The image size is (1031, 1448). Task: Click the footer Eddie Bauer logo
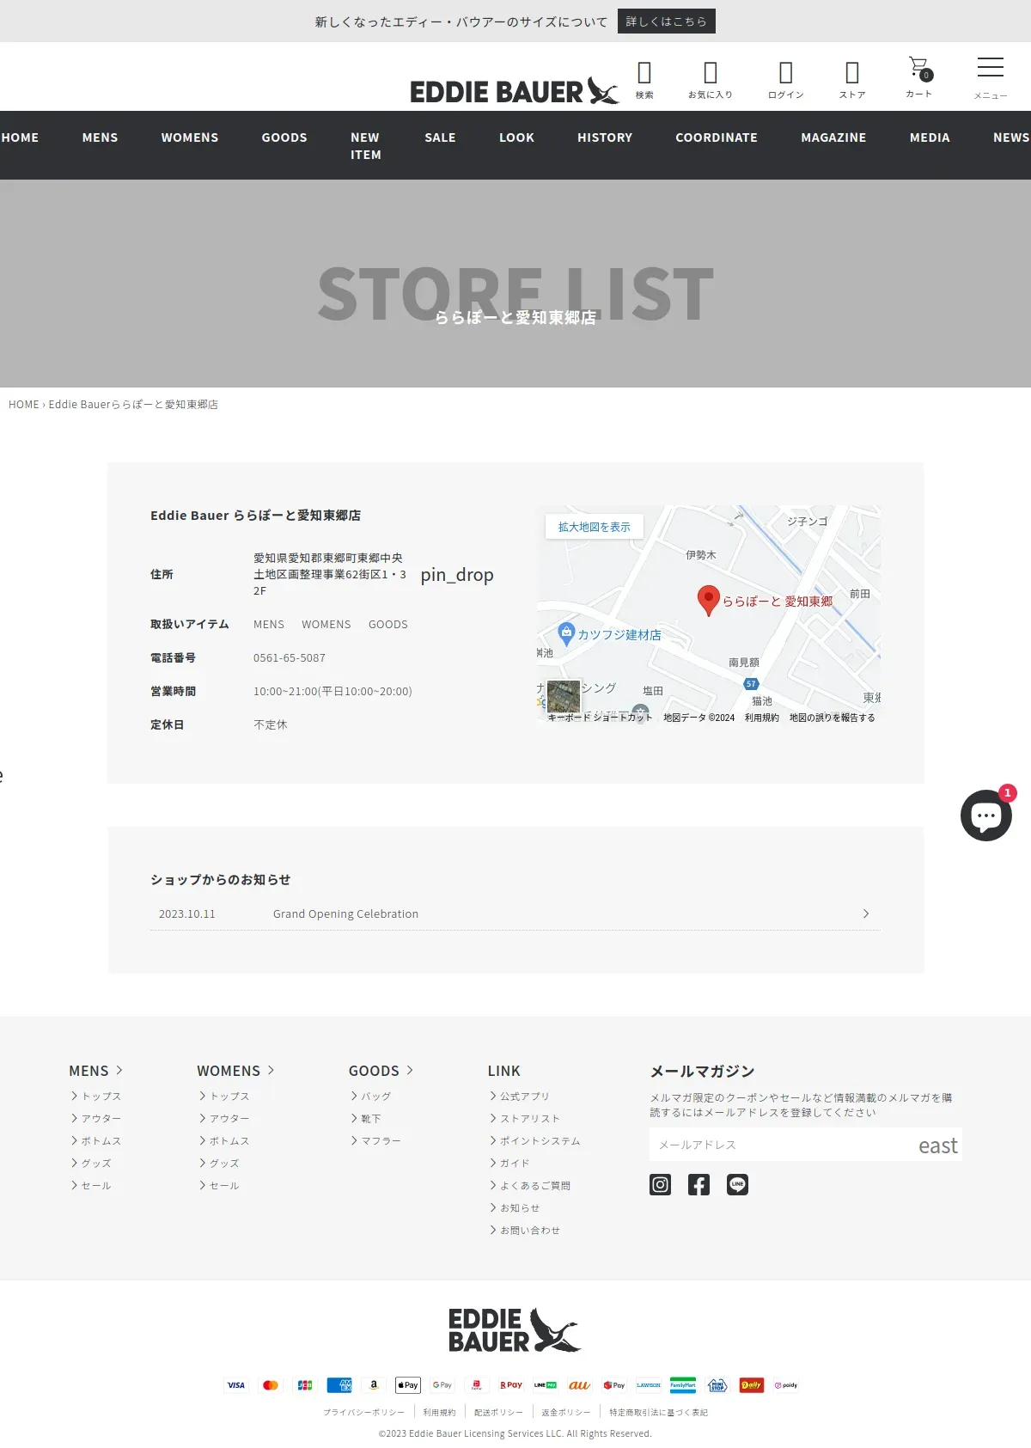(515, 1330)
